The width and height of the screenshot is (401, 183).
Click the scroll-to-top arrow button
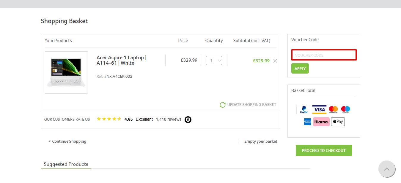(x=387, y=169)
